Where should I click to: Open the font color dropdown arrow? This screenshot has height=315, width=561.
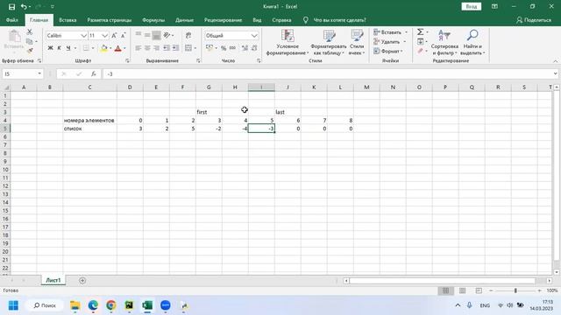point(124,48)
